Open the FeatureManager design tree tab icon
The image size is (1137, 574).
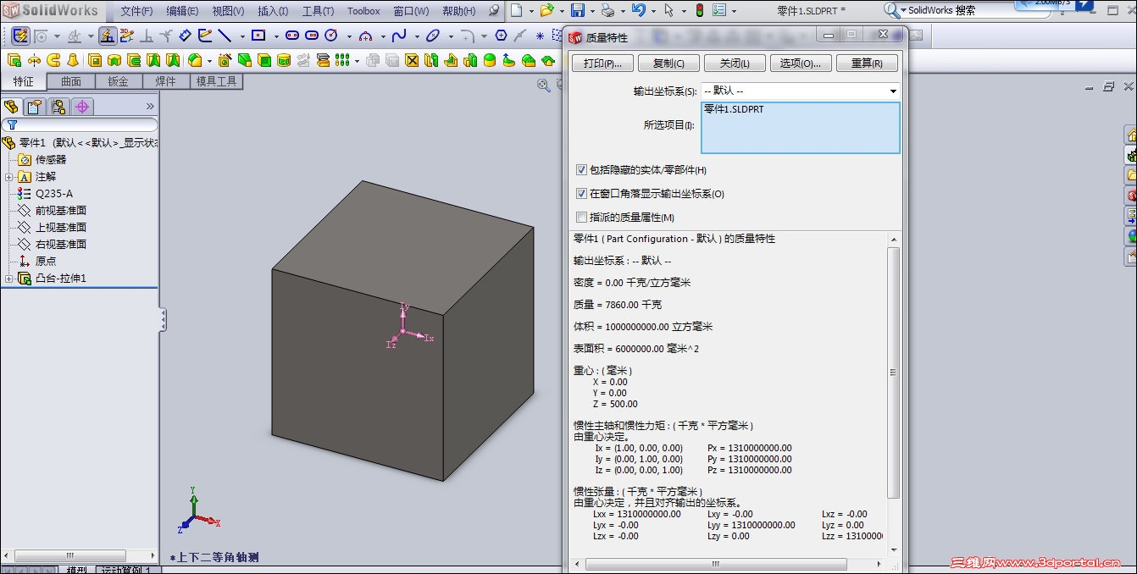11,107
